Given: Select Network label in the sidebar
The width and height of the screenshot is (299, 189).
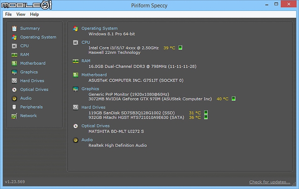Looking at the screenshot, I should coord(29,116).
